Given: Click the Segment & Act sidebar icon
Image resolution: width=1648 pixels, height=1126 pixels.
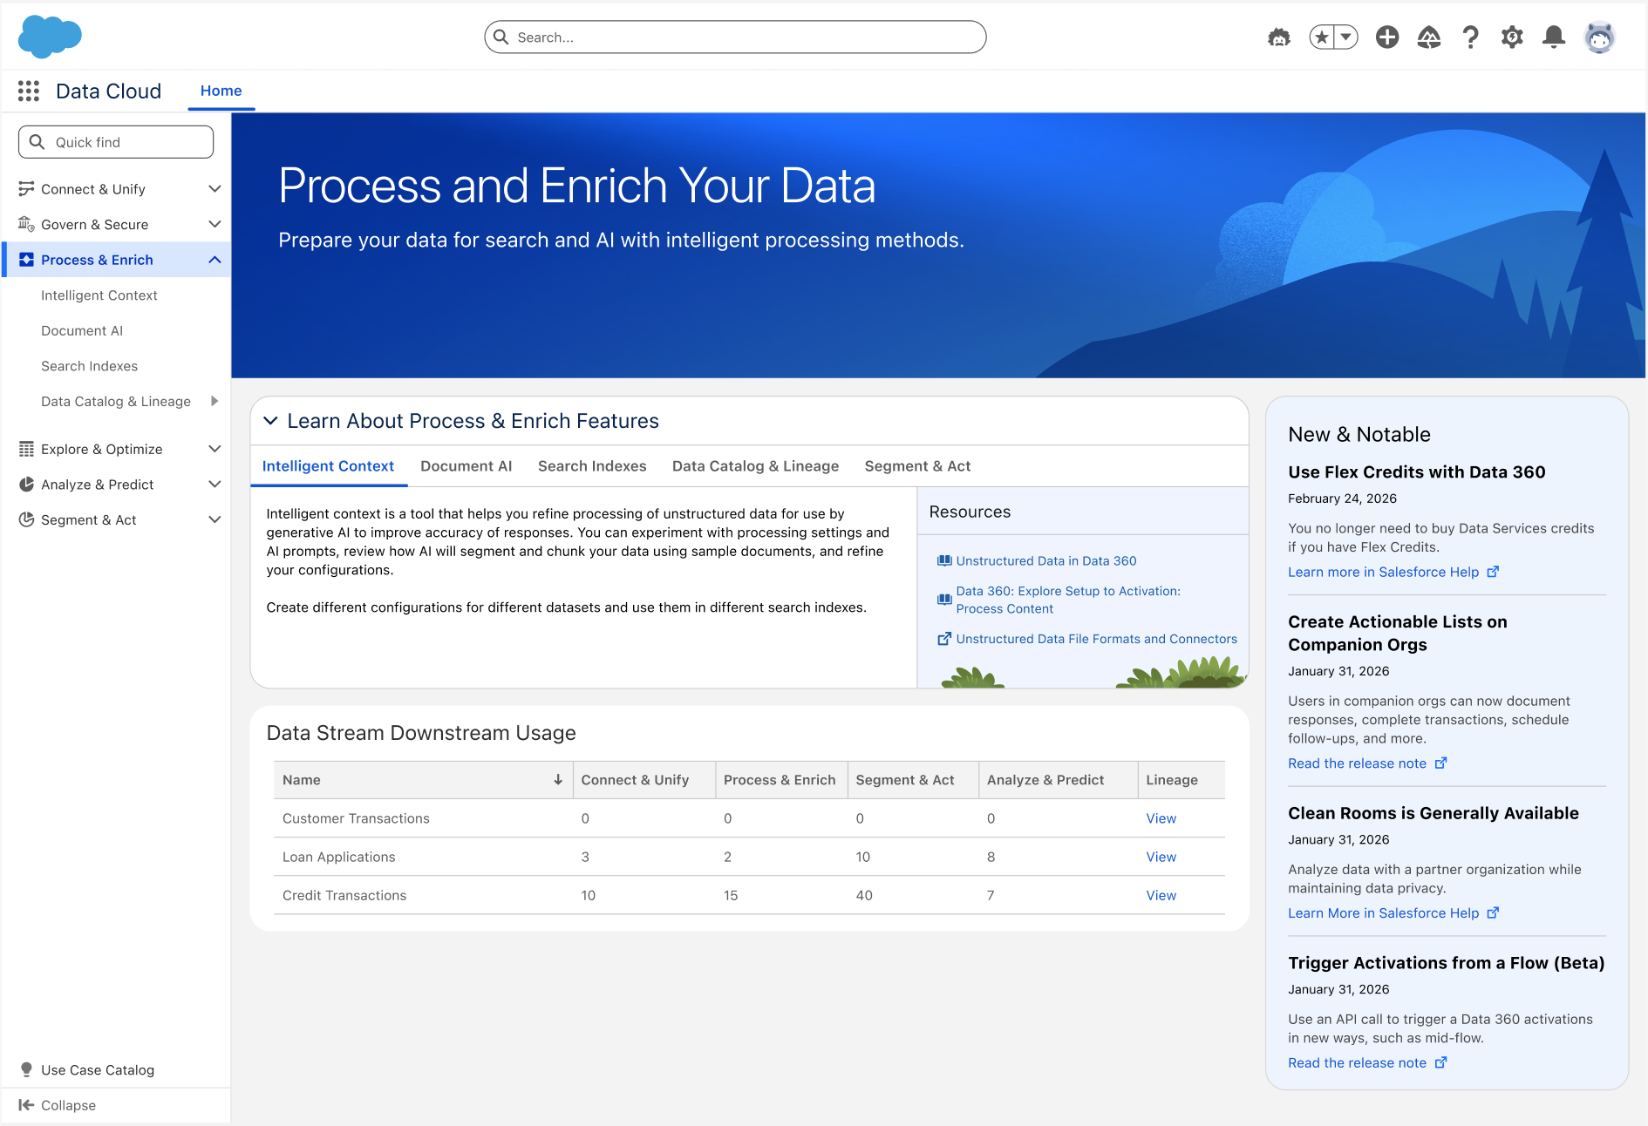Looking at the screenshot, I should [26, 519].
